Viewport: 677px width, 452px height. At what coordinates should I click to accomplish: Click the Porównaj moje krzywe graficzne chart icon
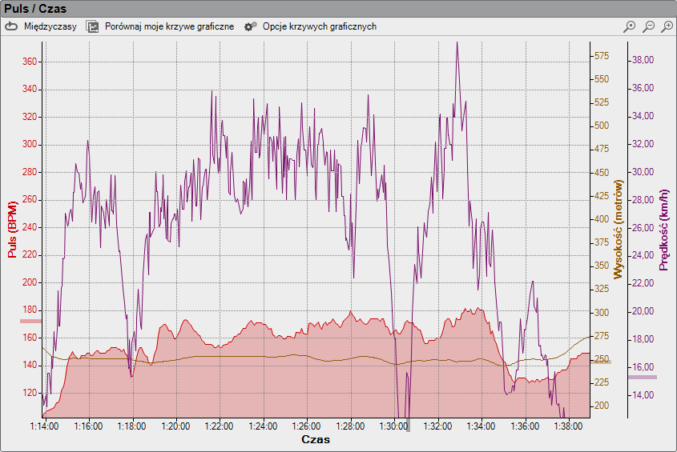(93, 26)
